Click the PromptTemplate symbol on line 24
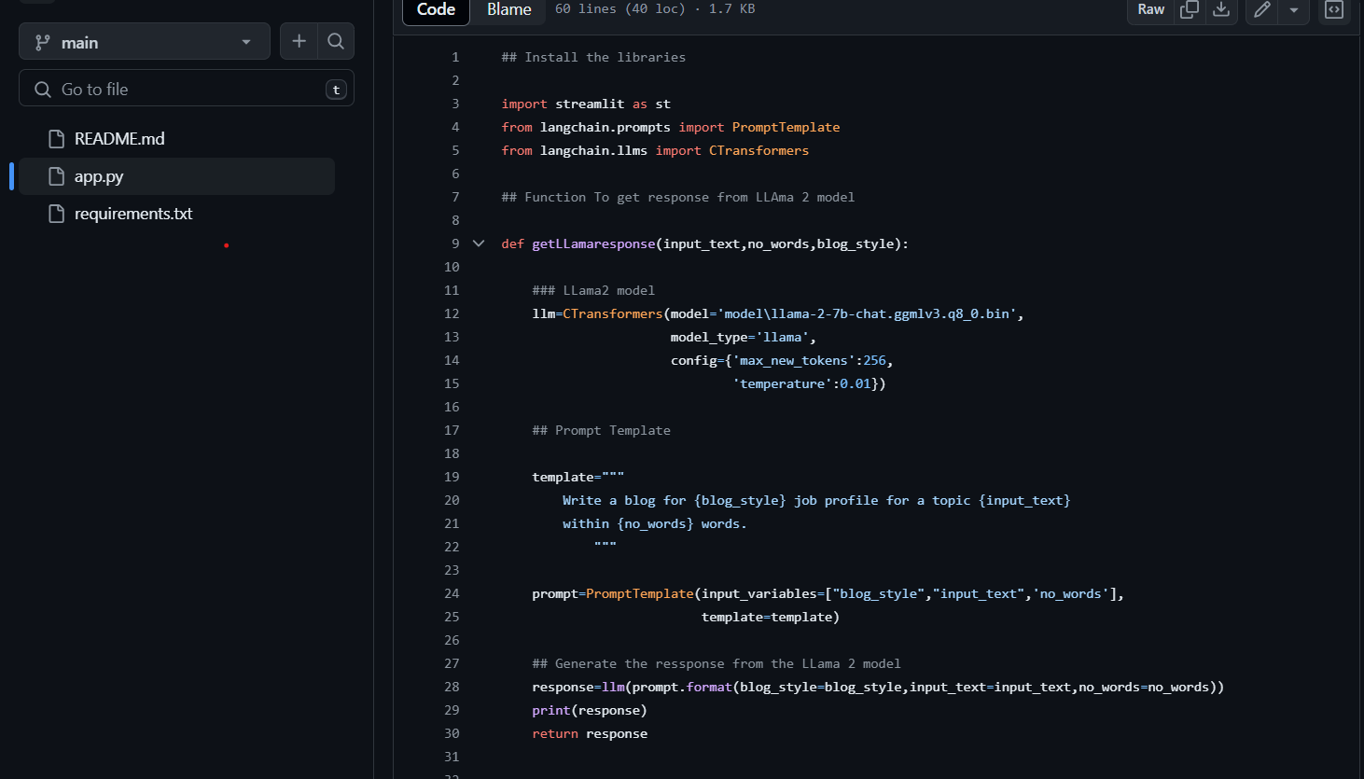Screen dimensions: 1364x779 point(640,593)
